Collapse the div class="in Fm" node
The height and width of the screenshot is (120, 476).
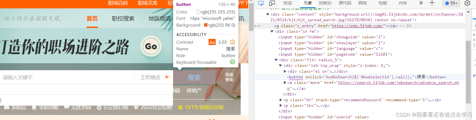(x=272, y=31)
